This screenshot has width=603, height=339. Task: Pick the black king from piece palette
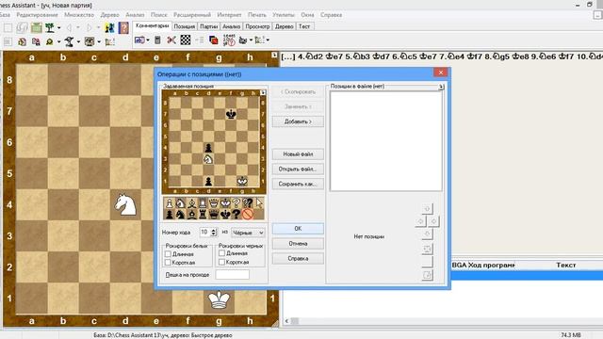tap(225, 215)
